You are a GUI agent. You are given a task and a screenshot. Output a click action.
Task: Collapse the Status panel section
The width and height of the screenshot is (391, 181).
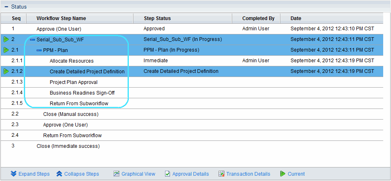tap(6, 7)
